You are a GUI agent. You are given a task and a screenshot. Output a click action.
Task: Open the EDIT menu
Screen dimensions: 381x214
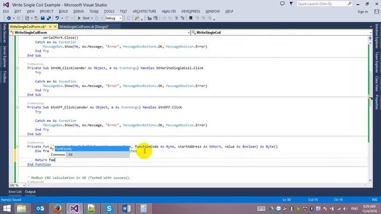point(18,11)
